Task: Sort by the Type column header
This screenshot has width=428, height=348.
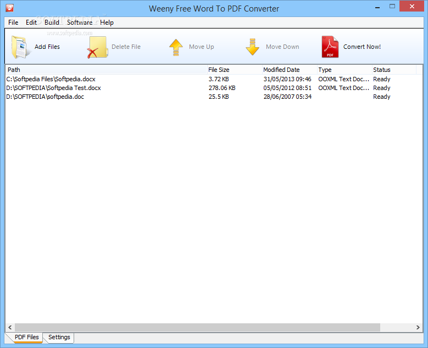Action: [x=344, y=70]
